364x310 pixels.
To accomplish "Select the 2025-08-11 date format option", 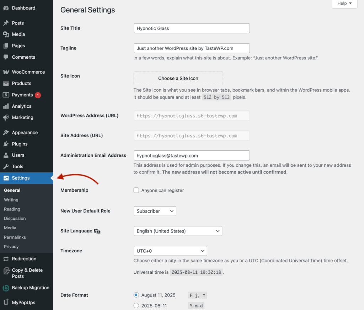I will pyautogui.click(x=136, y=305).
